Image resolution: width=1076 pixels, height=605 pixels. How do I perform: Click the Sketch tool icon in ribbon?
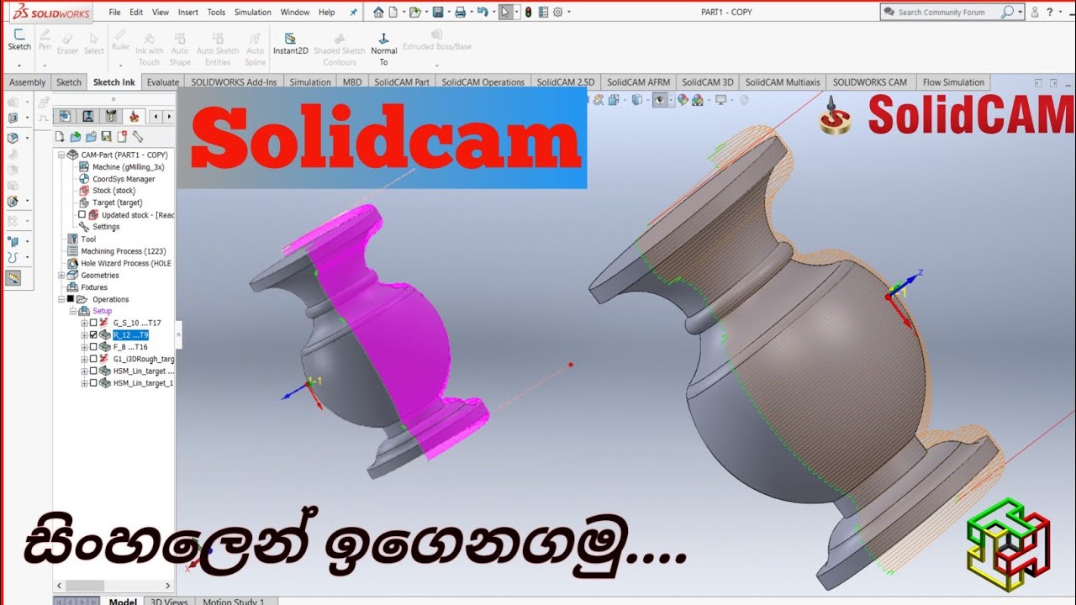[x=19, y=39]
